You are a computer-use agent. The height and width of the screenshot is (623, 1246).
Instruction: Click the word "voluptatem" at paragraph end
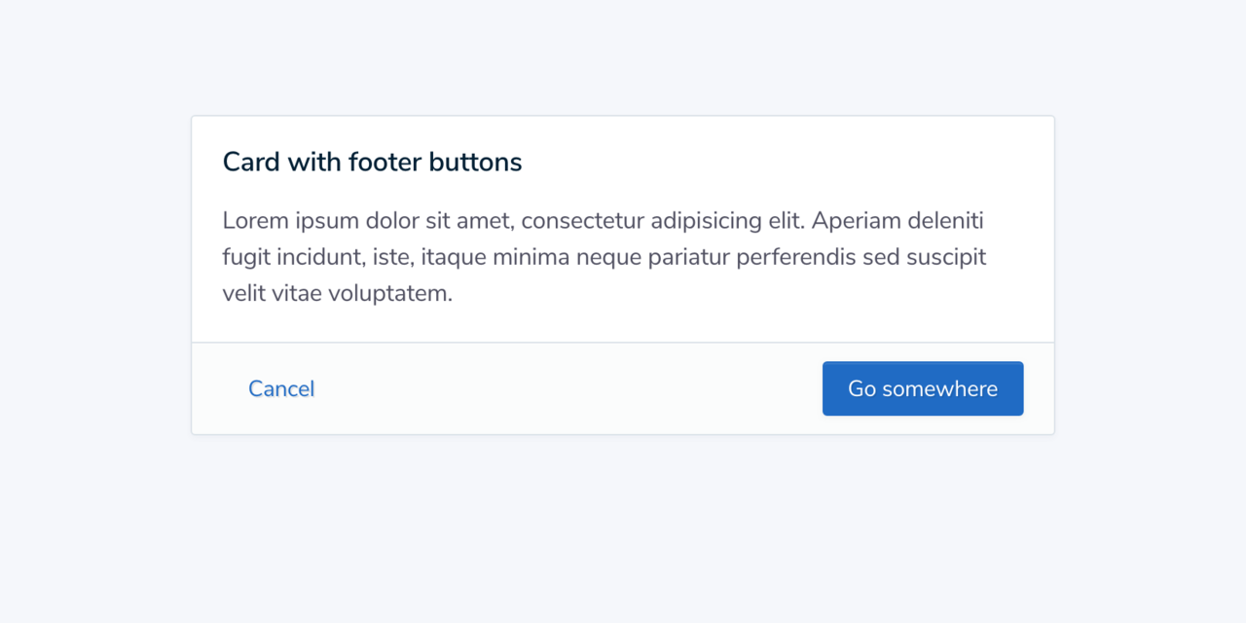pos(390,294)
